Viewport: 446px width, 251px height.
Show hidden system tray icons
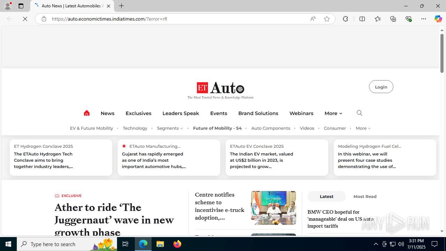pos(376,244)
